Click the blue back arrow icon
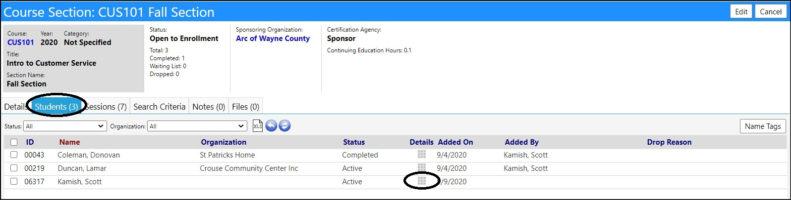791x200 pixels. click(x=271, y=126)
